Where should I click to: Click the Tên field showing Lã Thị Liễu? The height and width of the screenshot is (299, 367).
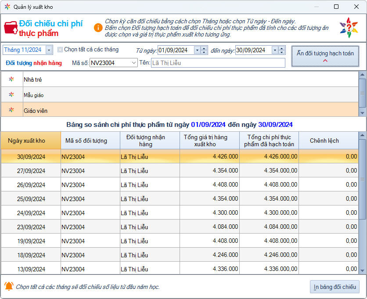pyautogui.click(x=218, y=63)
